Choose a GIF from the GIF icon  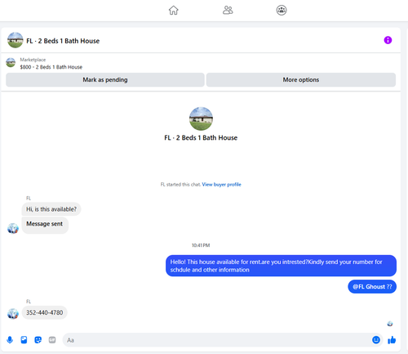(x=52, y=340)
